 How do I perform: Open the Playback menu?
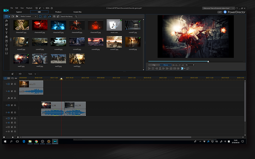(29, 8)
